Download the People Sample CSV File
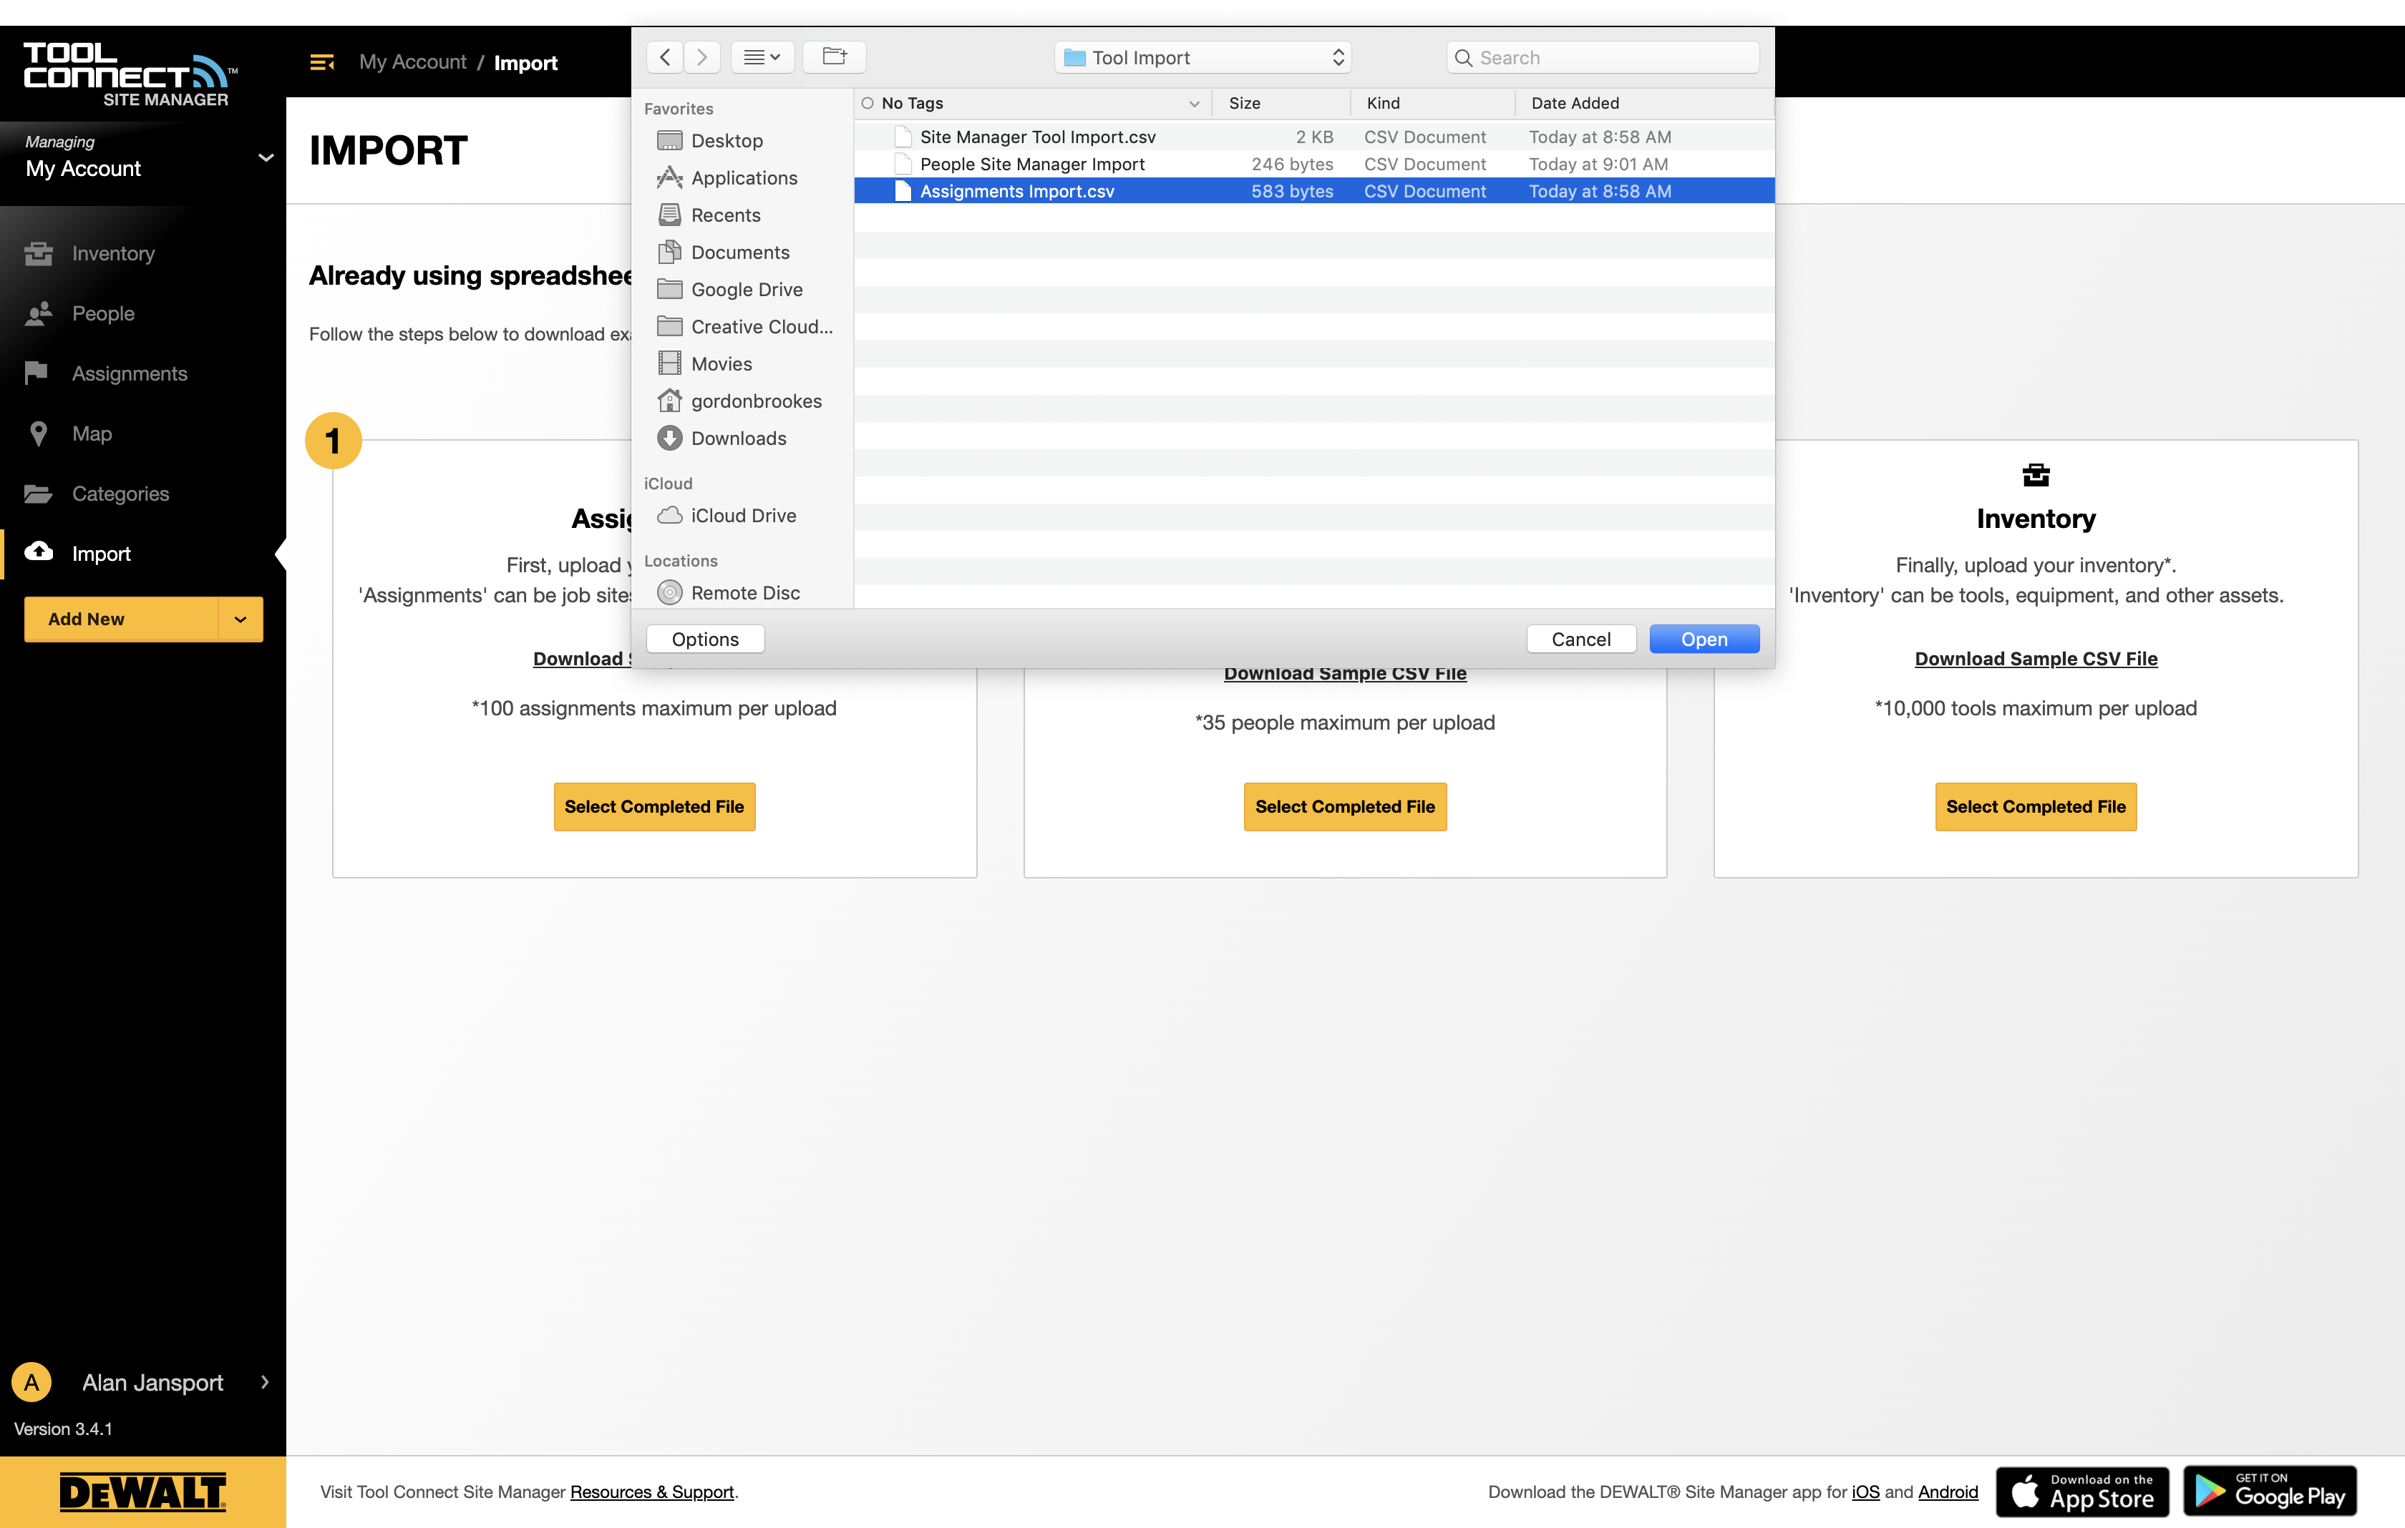2405x1528 pixels. pyautogui.click(x=1344, y=674)
